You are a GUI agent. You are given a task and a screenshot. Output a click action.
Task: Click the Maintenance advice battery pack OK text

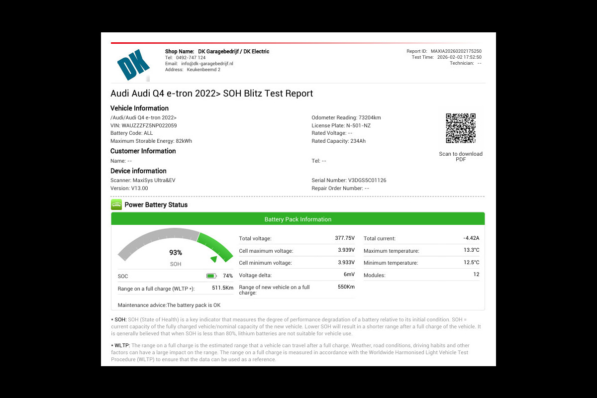(169, 305)
